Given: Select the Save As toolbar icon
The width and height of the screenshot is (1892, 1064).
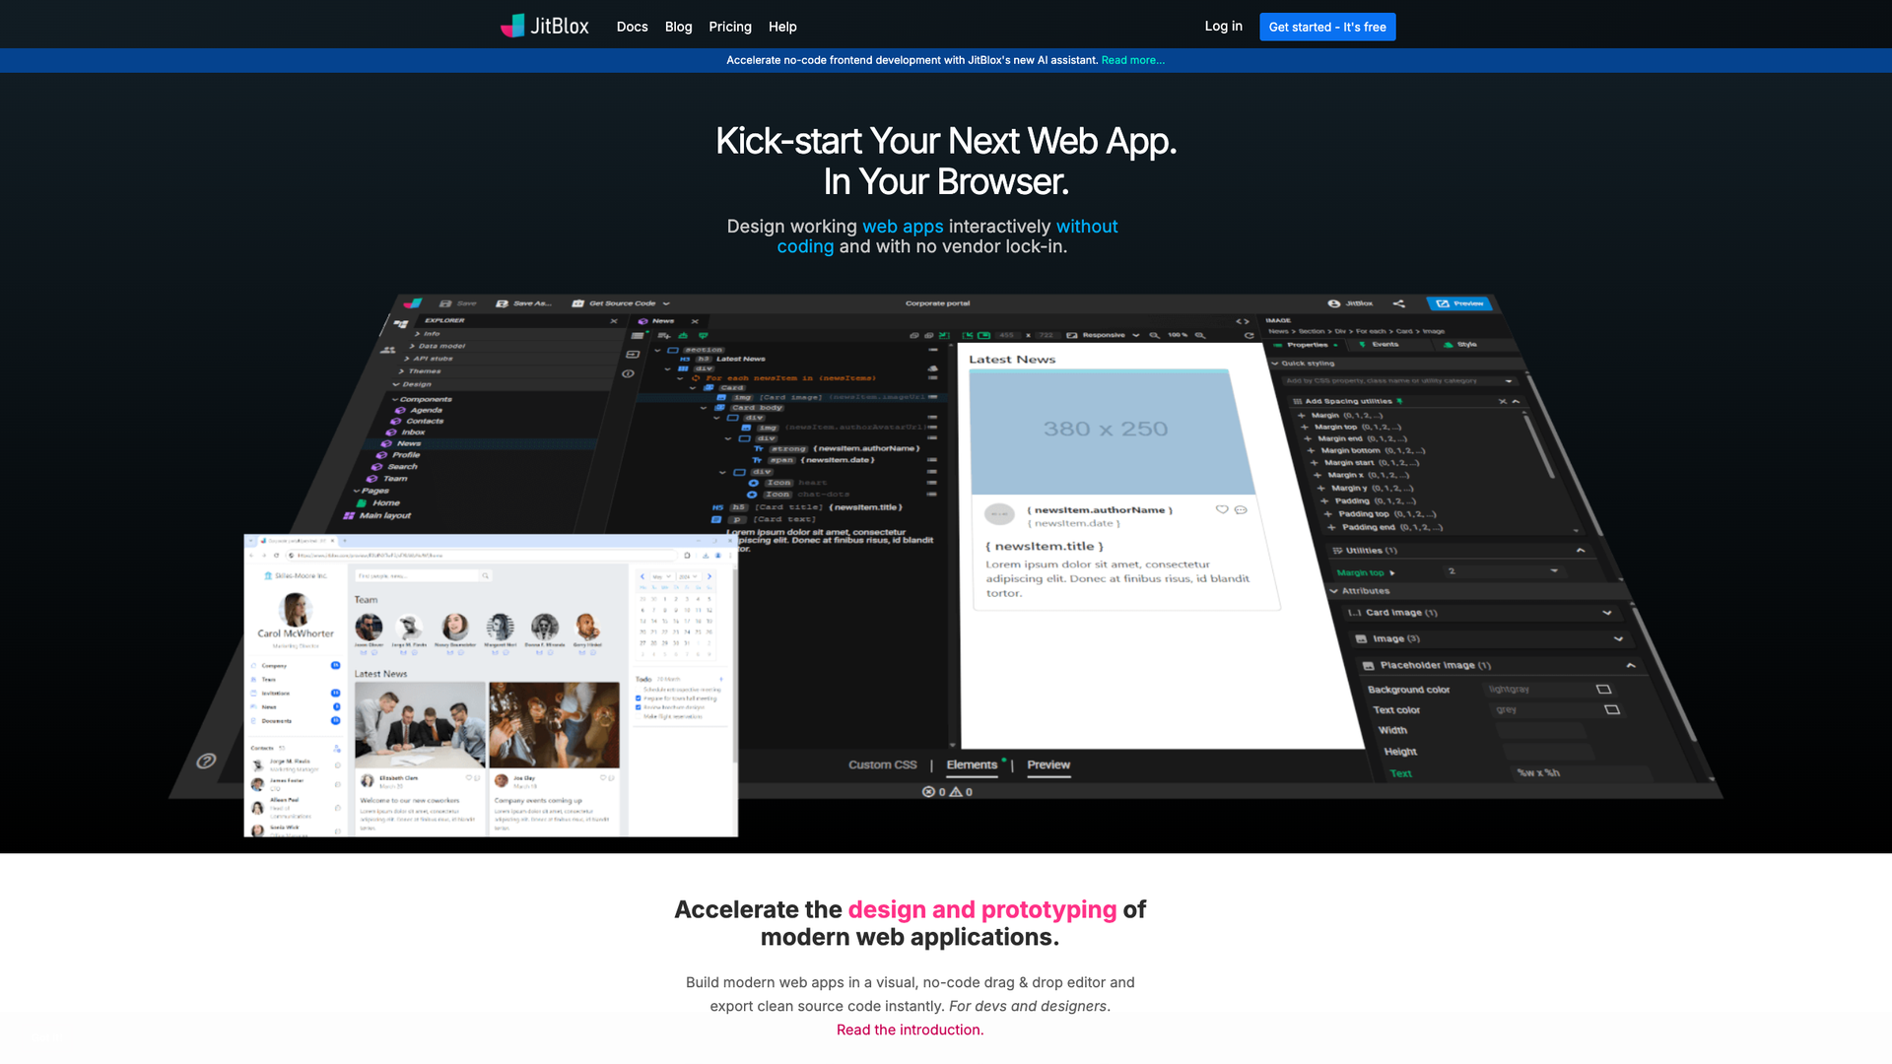Looking at the screenshot, I should 501,303.
